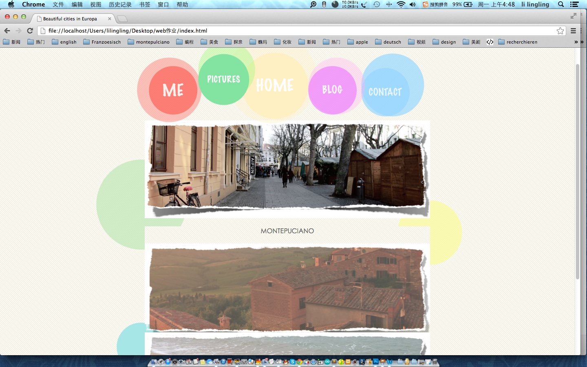Open the volume control in menu bar
Image resolution: width=587 pixels, height=367 pixels.
pos(412,4)
